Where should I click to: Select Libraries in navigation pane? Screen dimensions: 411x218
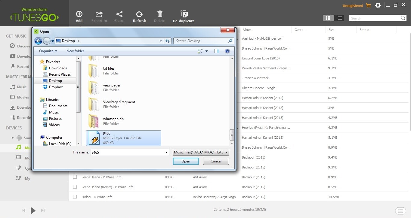[x=53, y=100]
